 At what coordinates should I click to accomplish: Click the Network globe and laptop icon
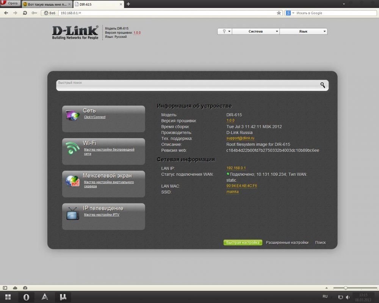point(72,115)
